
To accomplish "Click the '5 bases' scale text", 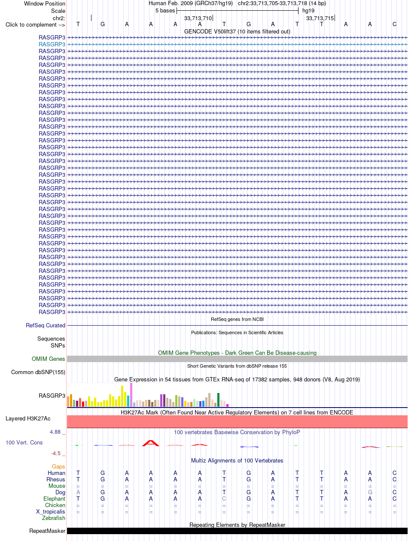I will coord(165,10).
